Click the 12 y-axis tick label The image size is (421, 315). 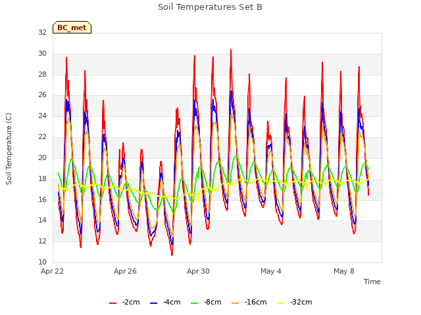click(42, 241)
